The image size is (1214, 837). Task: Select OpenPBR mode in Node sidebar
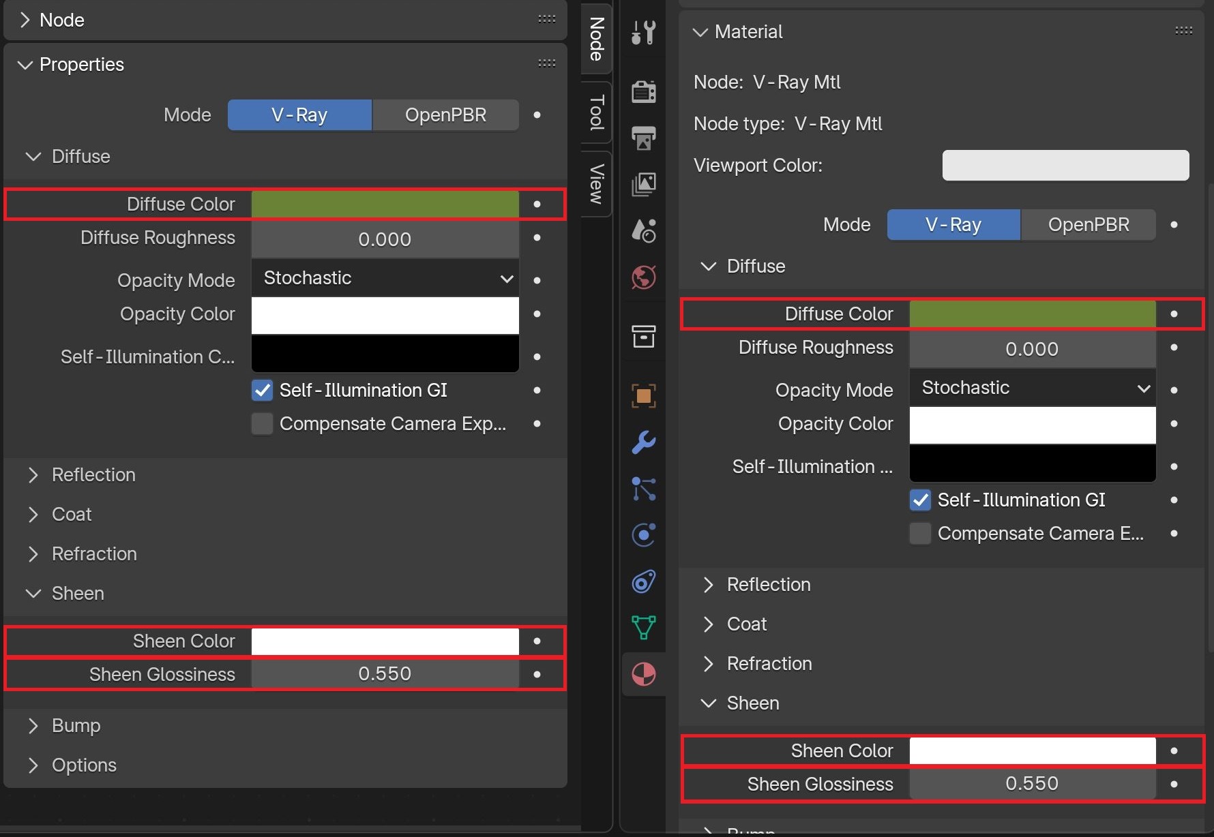[x=446, y=115]
